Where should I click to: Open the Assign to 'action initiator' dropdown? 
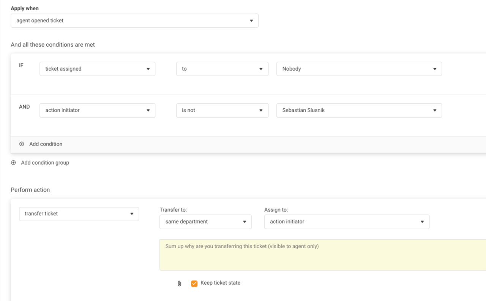[x=347, y=222]
